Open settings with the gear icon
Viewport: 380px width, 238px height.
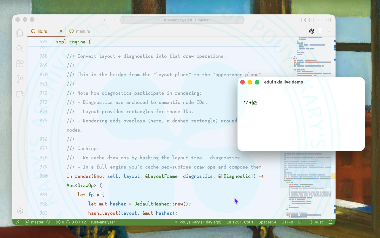(x=20, y=211)
